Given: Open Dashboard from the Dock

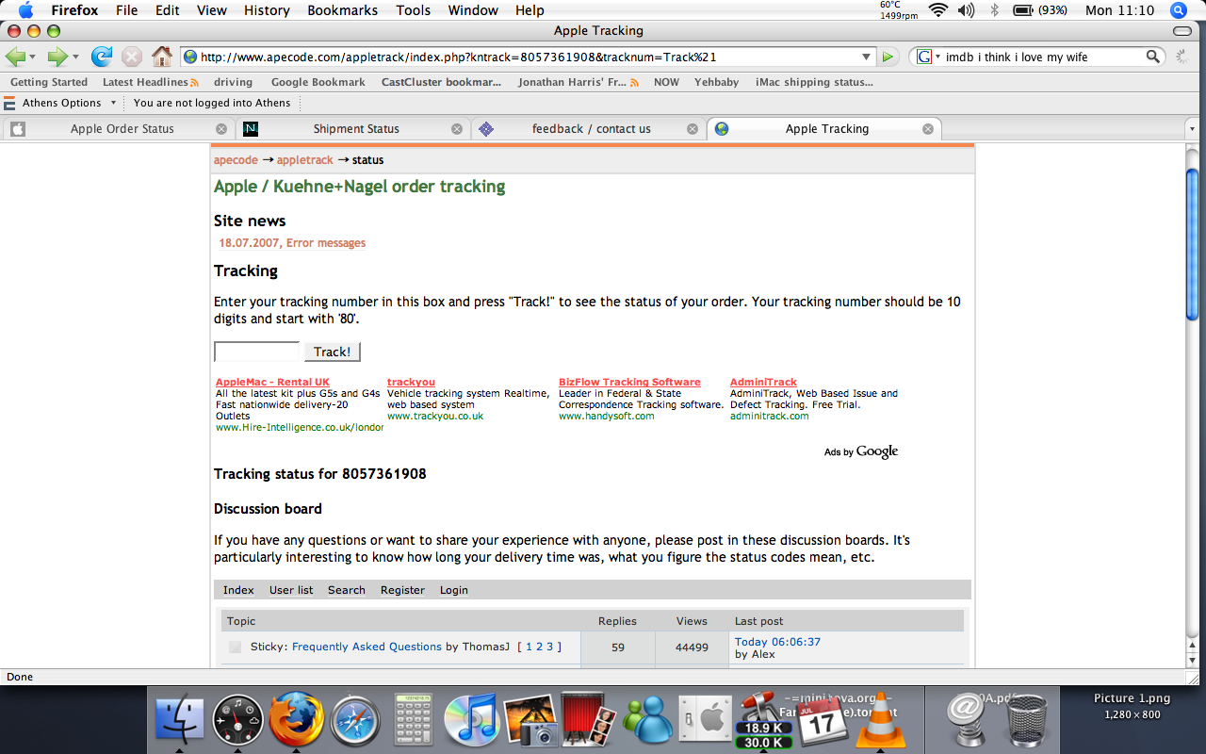Looking at the screenshot, I should click(237, 720).
